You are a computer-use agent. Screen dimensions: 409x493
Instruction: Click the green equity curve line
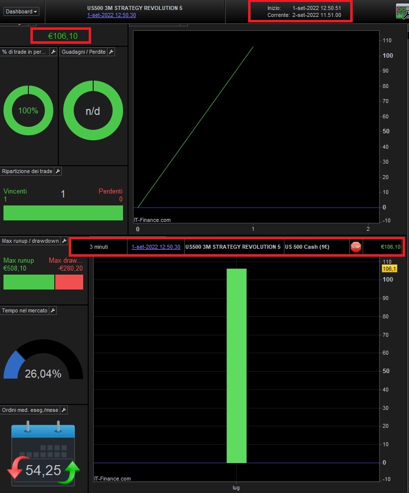click(x=195, y=127)
